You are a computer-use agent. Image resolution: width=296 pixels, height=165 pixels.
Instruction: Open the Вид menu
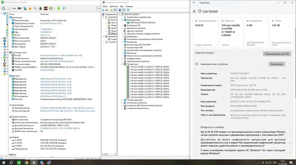122,6
